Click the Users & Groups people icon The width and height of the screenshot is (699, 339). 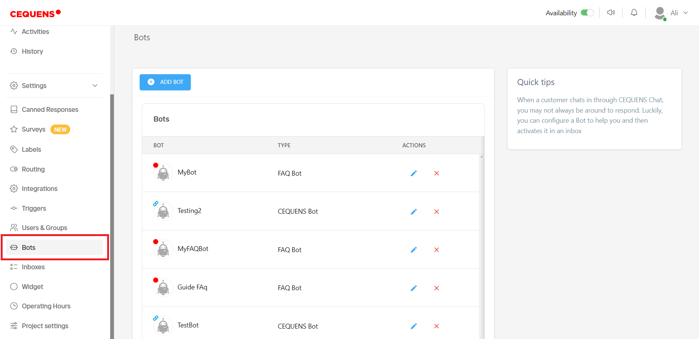pyautogui.click(x=14, y=227)
